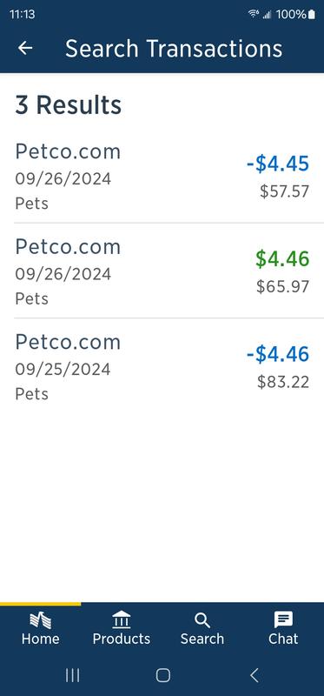Tap Android recent apps icon
324x696 pixels.
[73, 675]
